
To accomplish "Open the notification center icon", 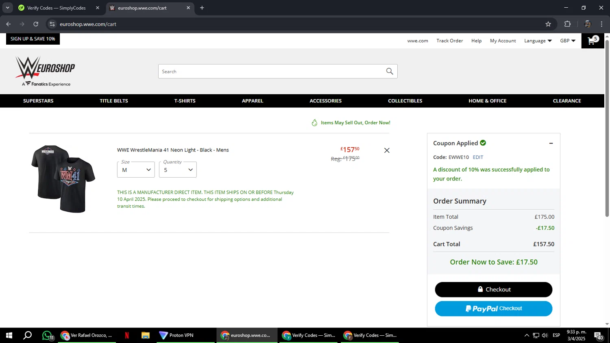I will coord(599,336).
